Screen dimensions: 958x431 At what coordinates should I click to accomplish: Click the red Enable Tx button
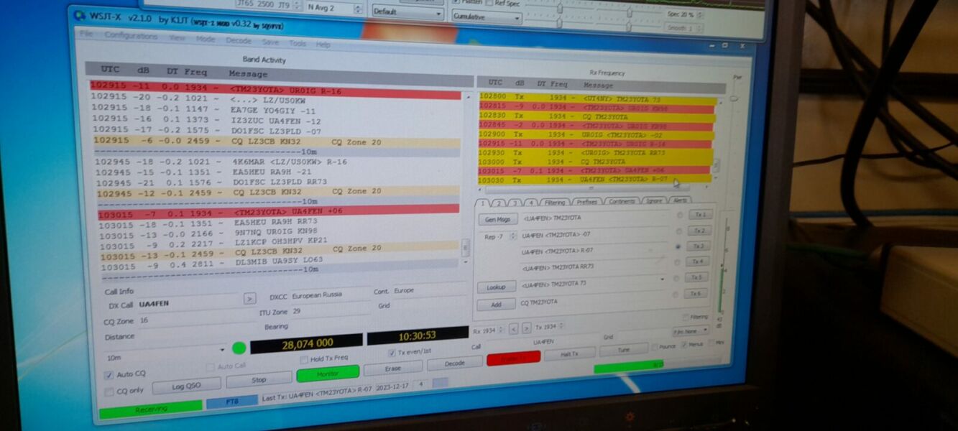tap(514, 358)
